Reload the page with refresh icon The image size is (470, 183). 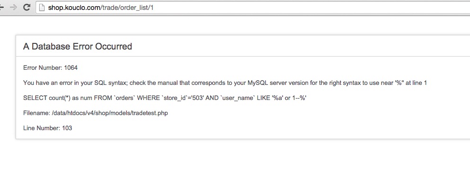coord(27,8)
